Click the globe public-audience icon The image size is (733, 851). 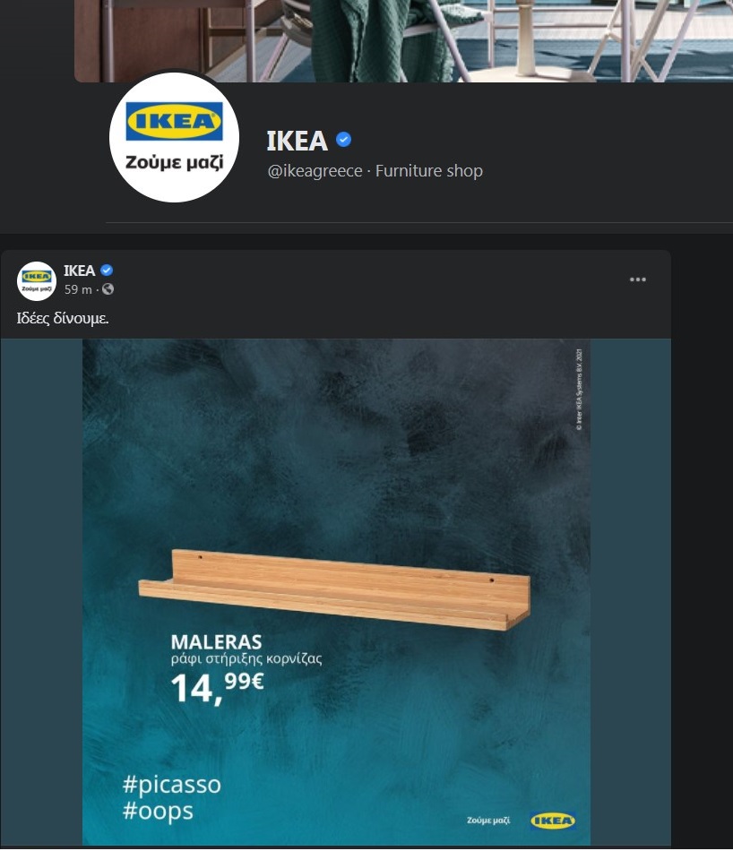[108, 289]
